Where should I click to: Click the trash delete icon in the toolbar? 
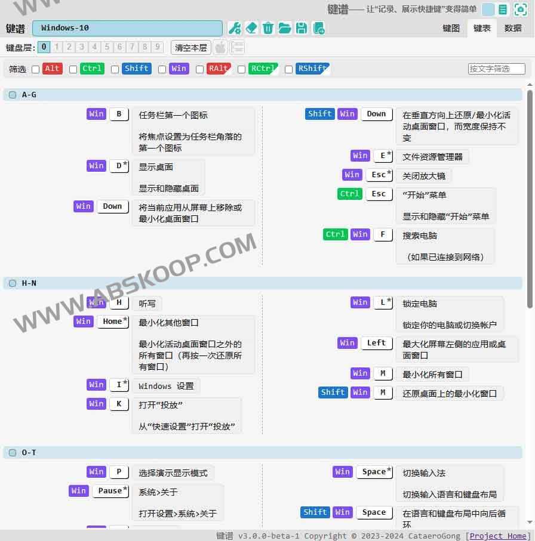coord(268,27)
